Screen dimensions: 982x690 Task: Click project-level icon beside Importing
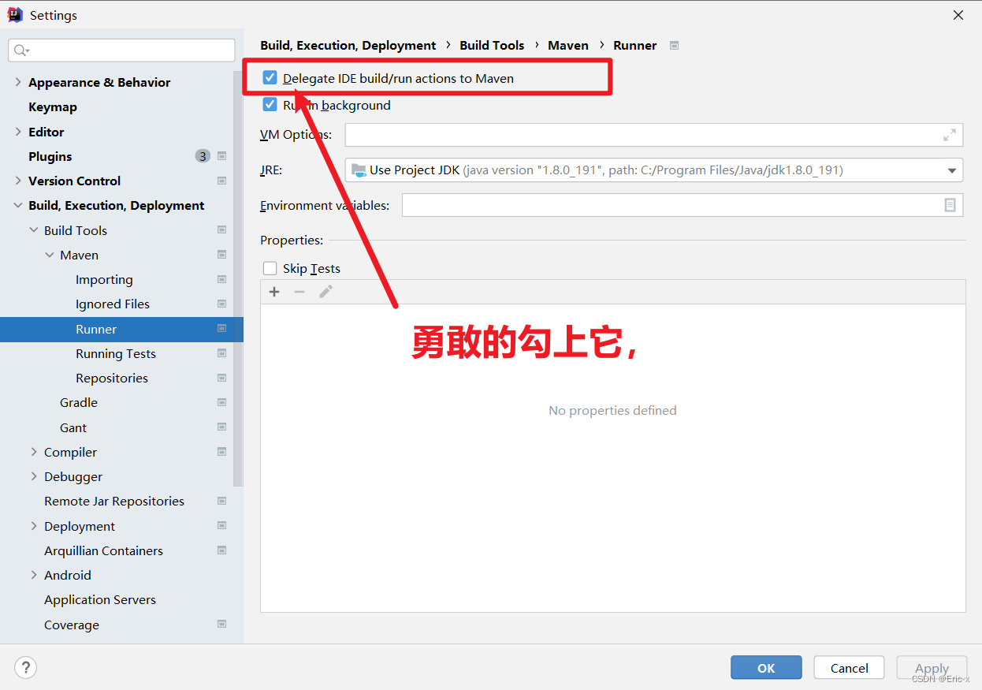coord(222,279)
